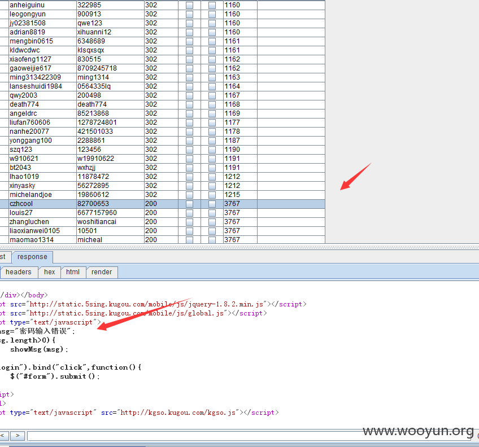The width and height of the screenshot is (479, 447).
Task: Select the mengbin0615 username cell
Action: point(42,41)
